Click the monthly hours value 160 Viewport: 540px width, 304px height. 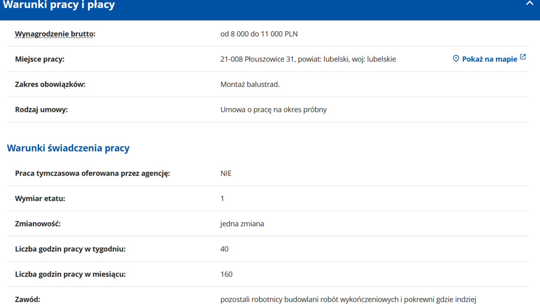[x=226, y=274]
